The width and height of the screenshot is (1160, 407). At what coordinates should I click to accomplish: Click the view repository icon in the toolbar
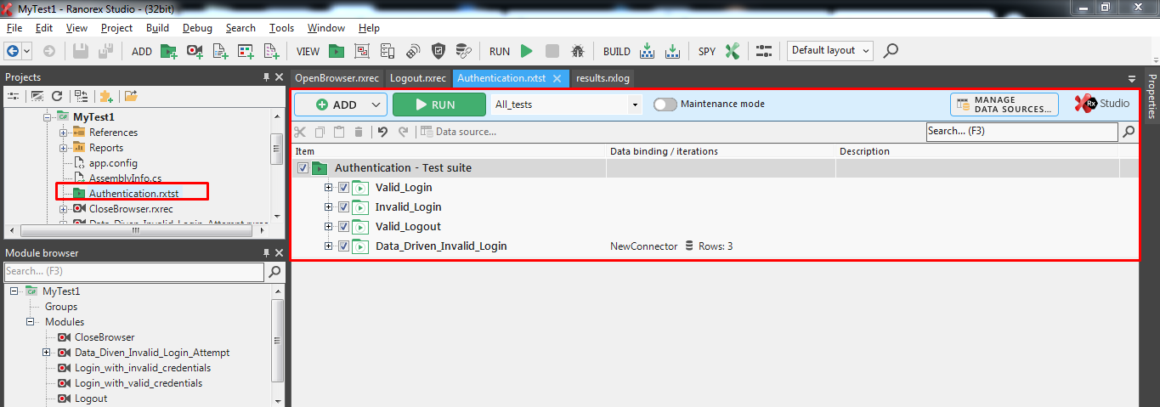(x=362, y=51)
